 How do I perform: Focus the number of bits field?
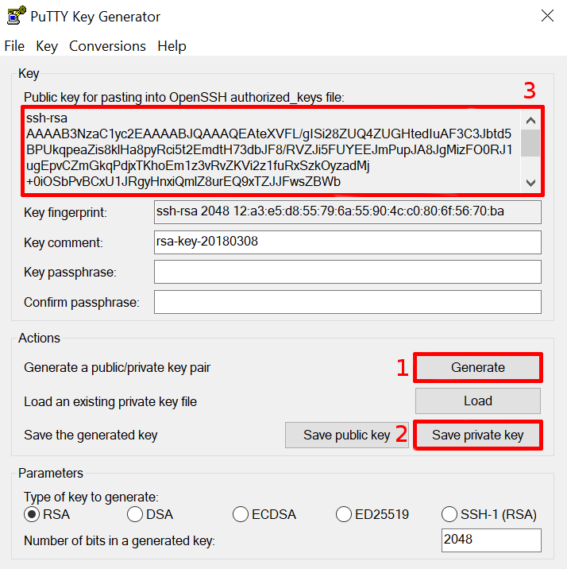492,540
